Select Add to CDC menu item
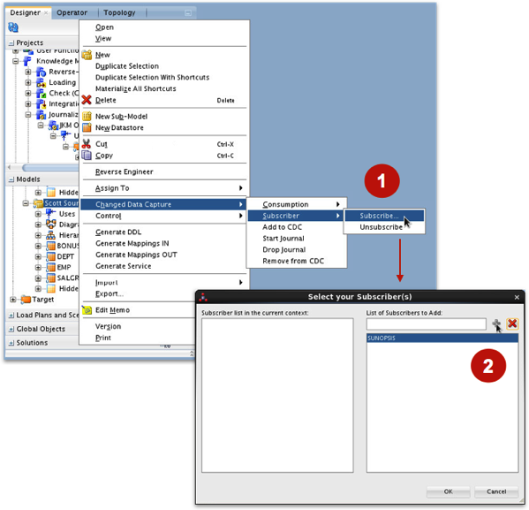Screen dimensions: 529x510 coord(297,227)
